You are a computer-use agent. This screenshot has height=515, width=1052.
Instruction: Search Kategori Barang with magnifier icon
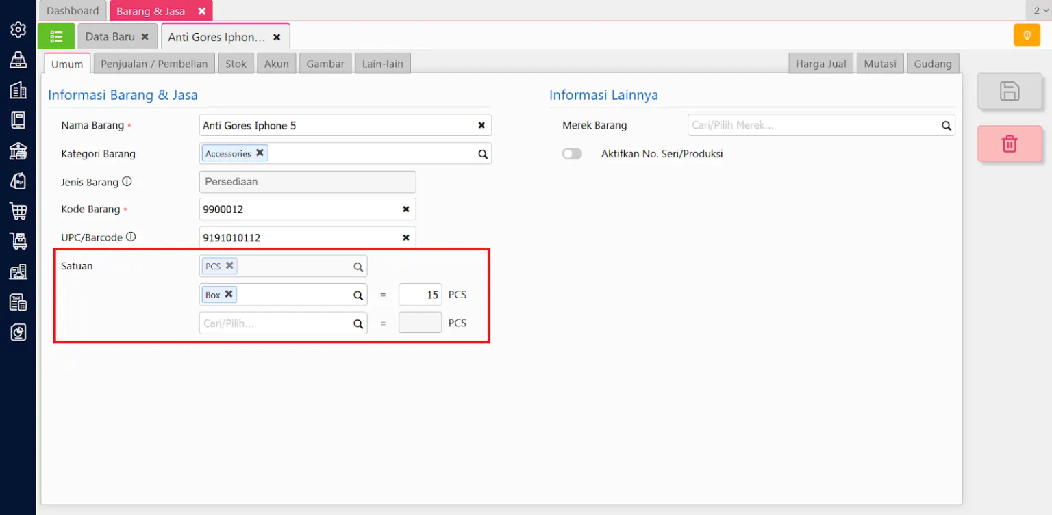pos(483,154)
